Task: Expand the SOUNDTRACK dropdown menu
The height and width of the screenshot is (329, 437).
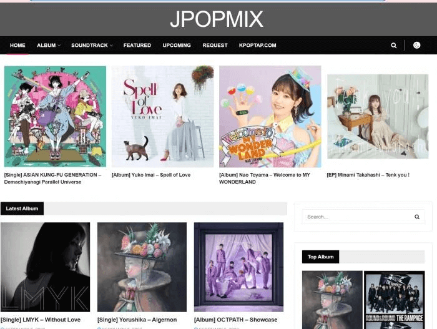Action: (92, 45)
